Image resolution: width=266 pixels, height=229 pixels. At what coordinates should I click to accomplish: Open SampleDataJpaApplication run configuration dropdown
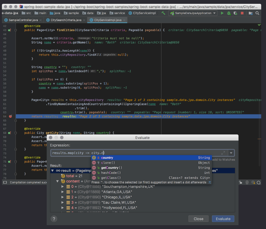(x=193, y=13)
